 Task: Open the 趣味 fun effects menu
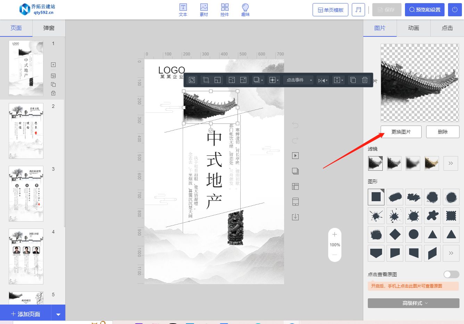tap(246, 10)
